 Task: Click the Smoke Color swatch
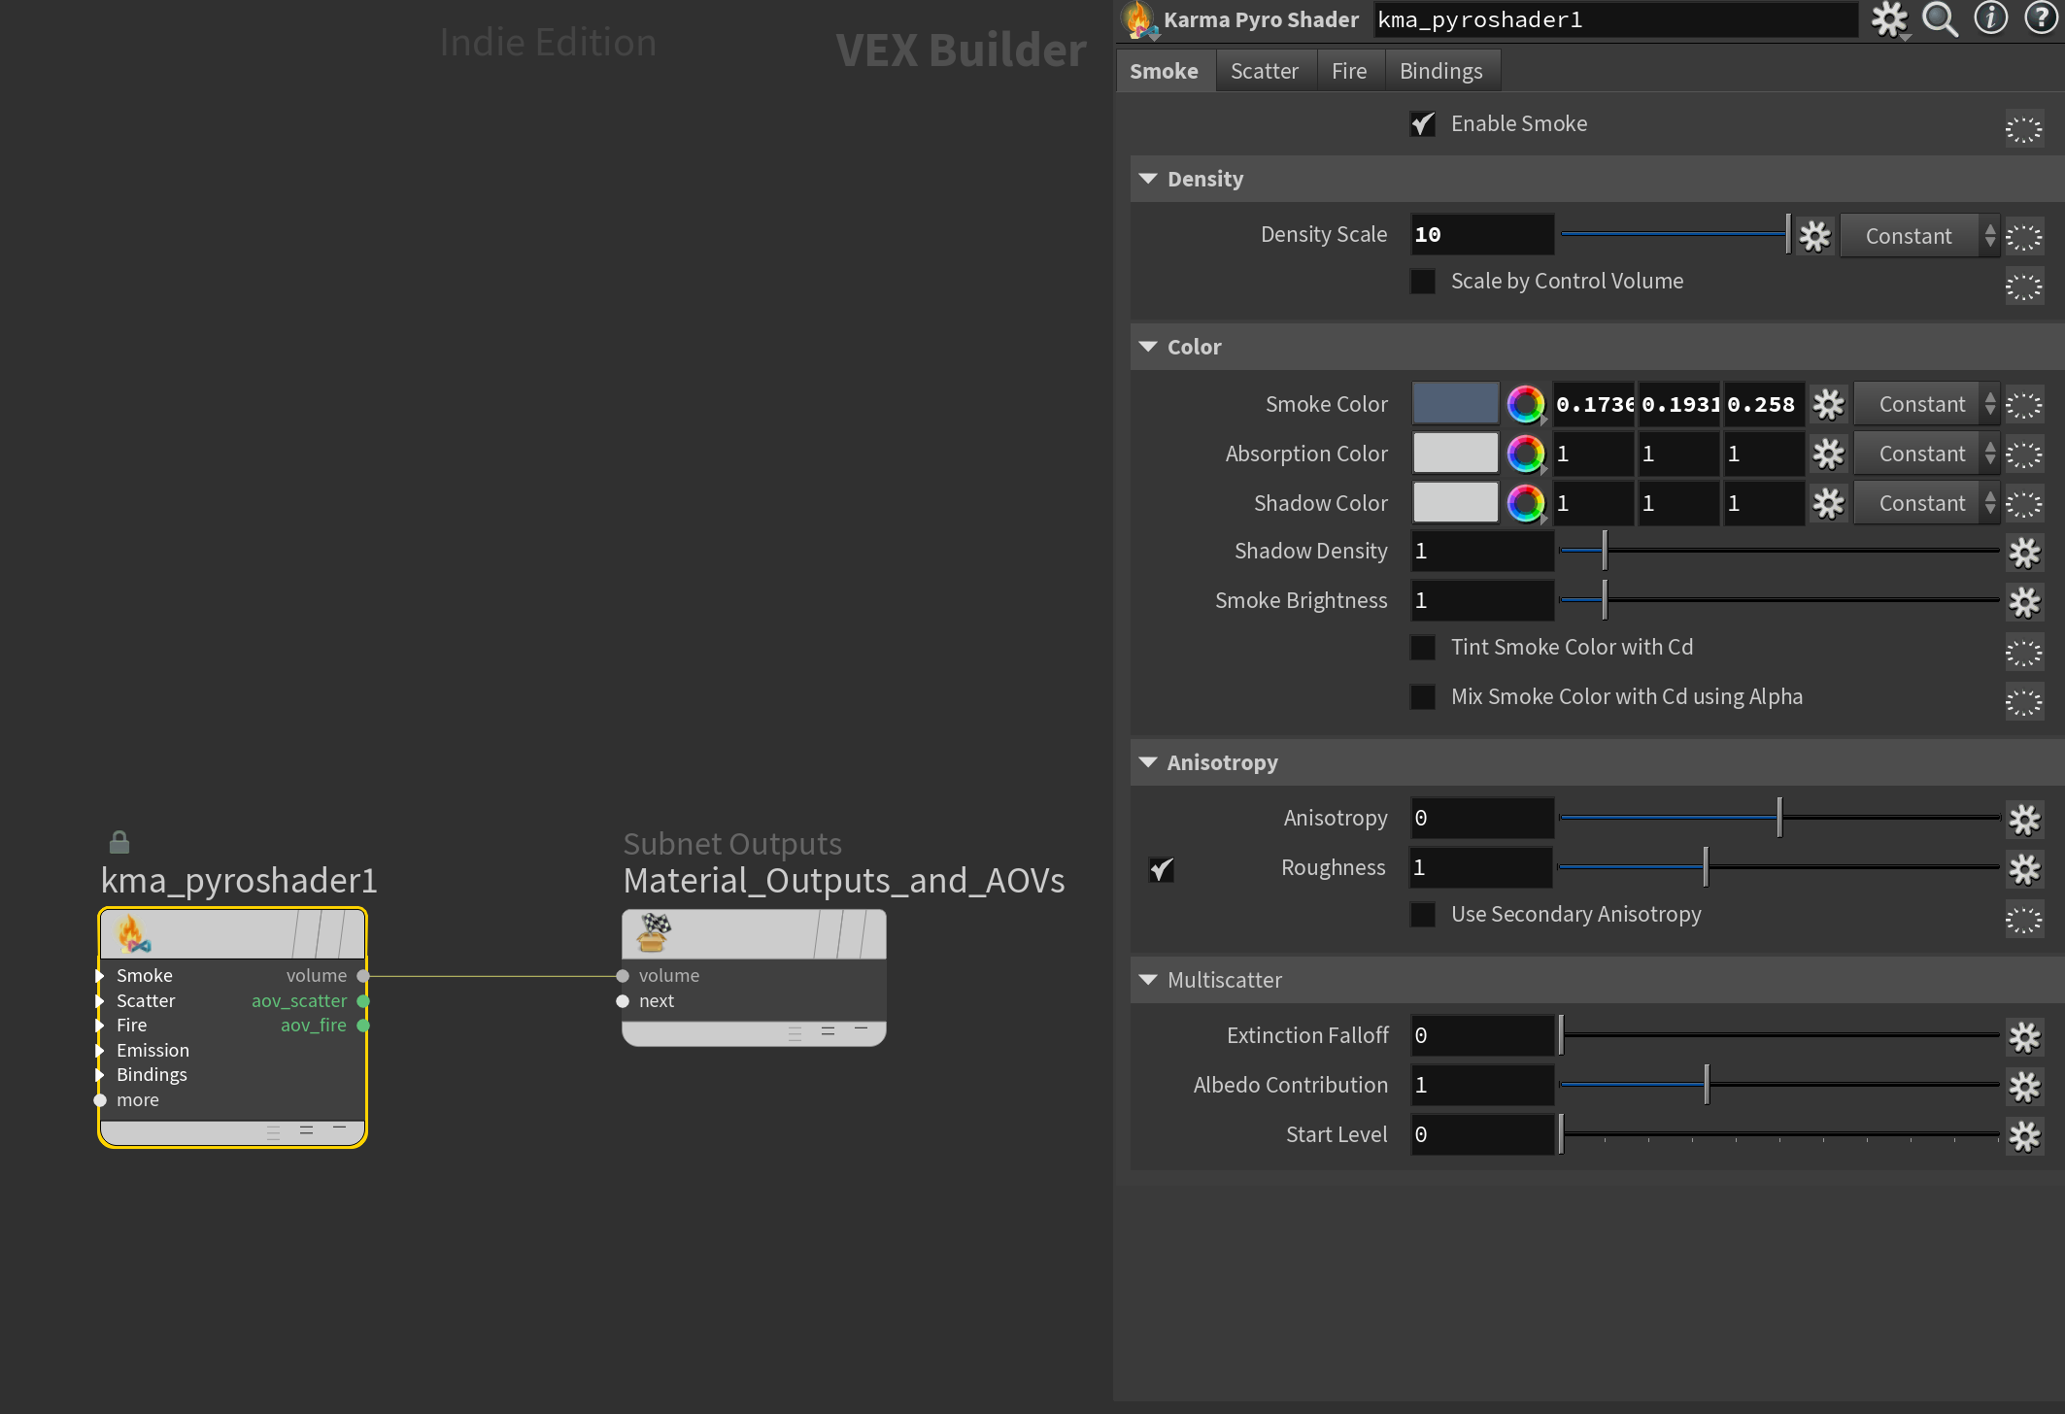coord(1455,405)
